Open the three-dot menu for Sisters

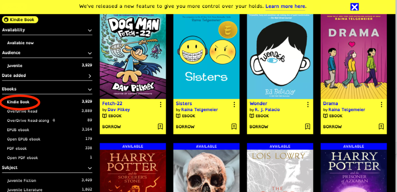(234, 104)
